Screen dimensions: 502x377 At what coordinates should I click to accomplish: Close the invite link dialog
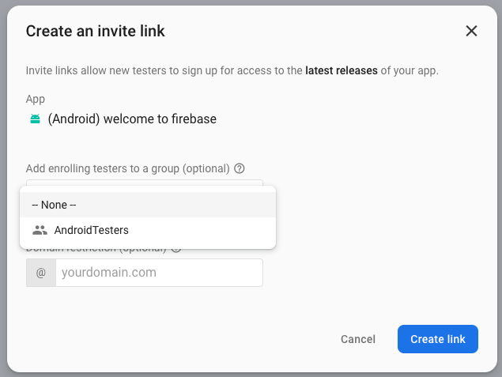[x=471, y=32]
